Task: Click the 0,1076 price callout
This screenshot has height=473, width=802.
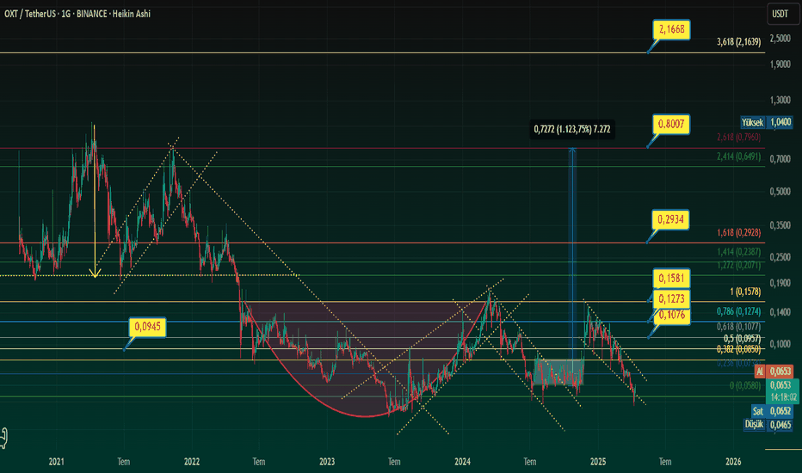Action: pos(671,315)
